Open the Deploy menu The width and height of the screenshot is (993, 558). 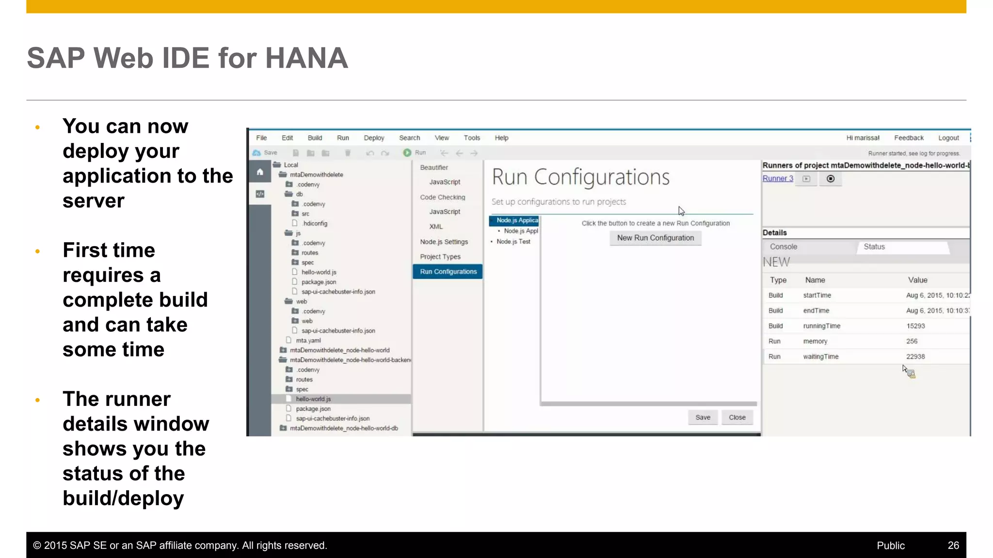(x=374, y=138)
